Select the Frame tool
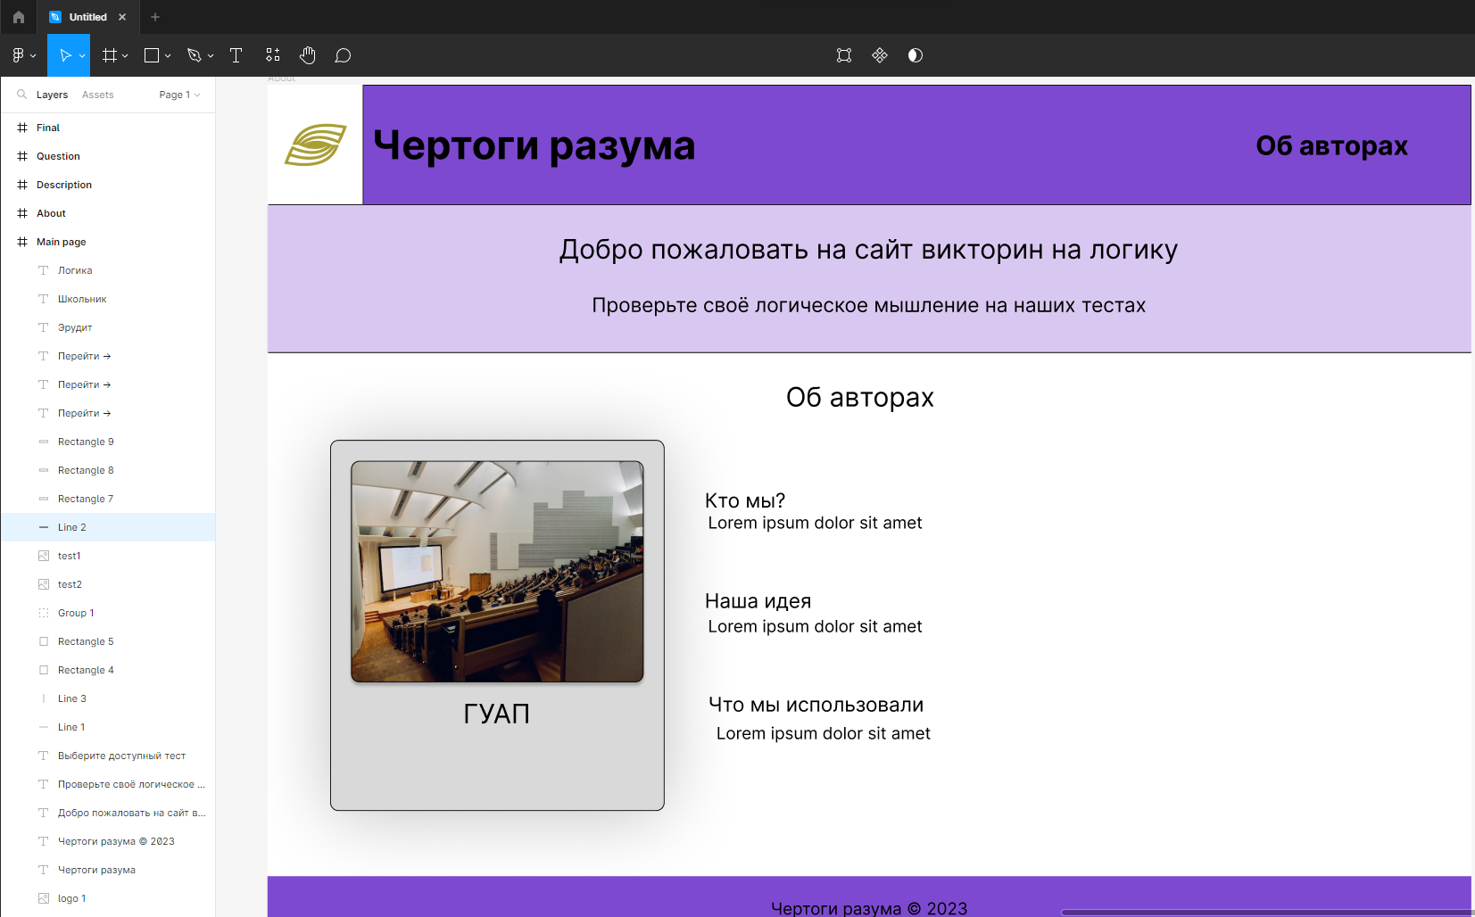Screen dimensions: 1475x917 tap(110, 55)
